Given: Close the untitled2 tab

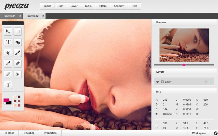Looking at the screenshot, I should coord(43,16).
